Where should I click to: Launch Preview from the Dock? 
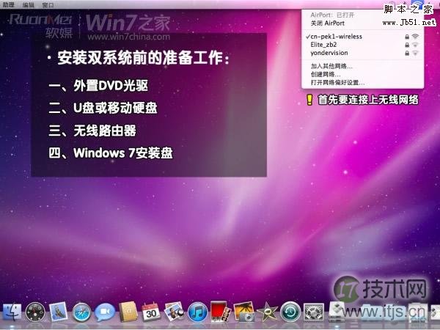coord(174,312)
